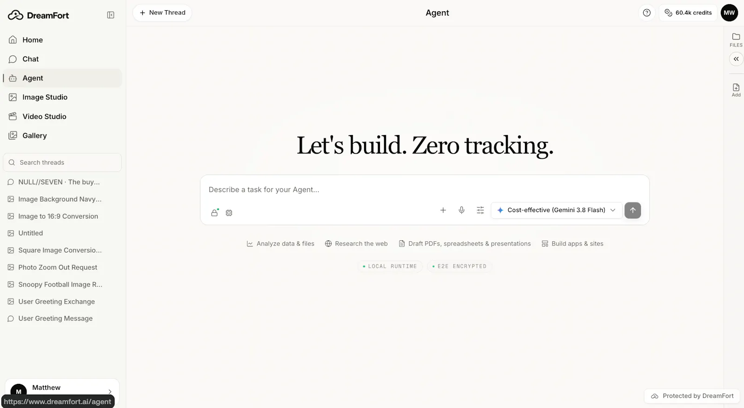Open the MW profile avatar
This screenshot has width=744, height=408.
(729, 13)
